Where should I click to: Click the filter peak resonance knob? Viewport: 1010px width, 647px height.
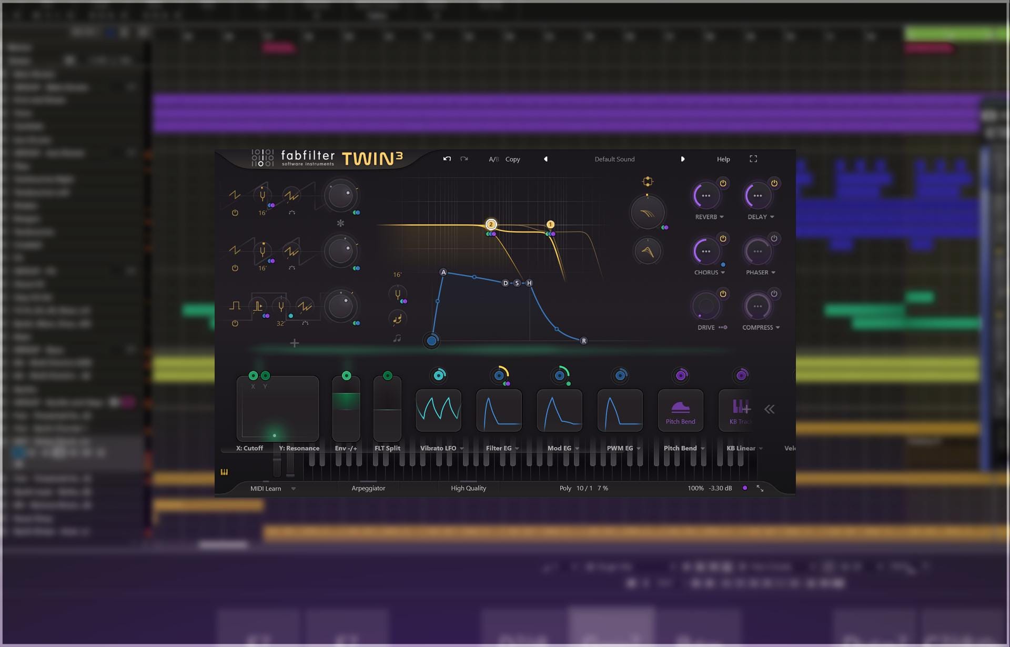point(648,251)
